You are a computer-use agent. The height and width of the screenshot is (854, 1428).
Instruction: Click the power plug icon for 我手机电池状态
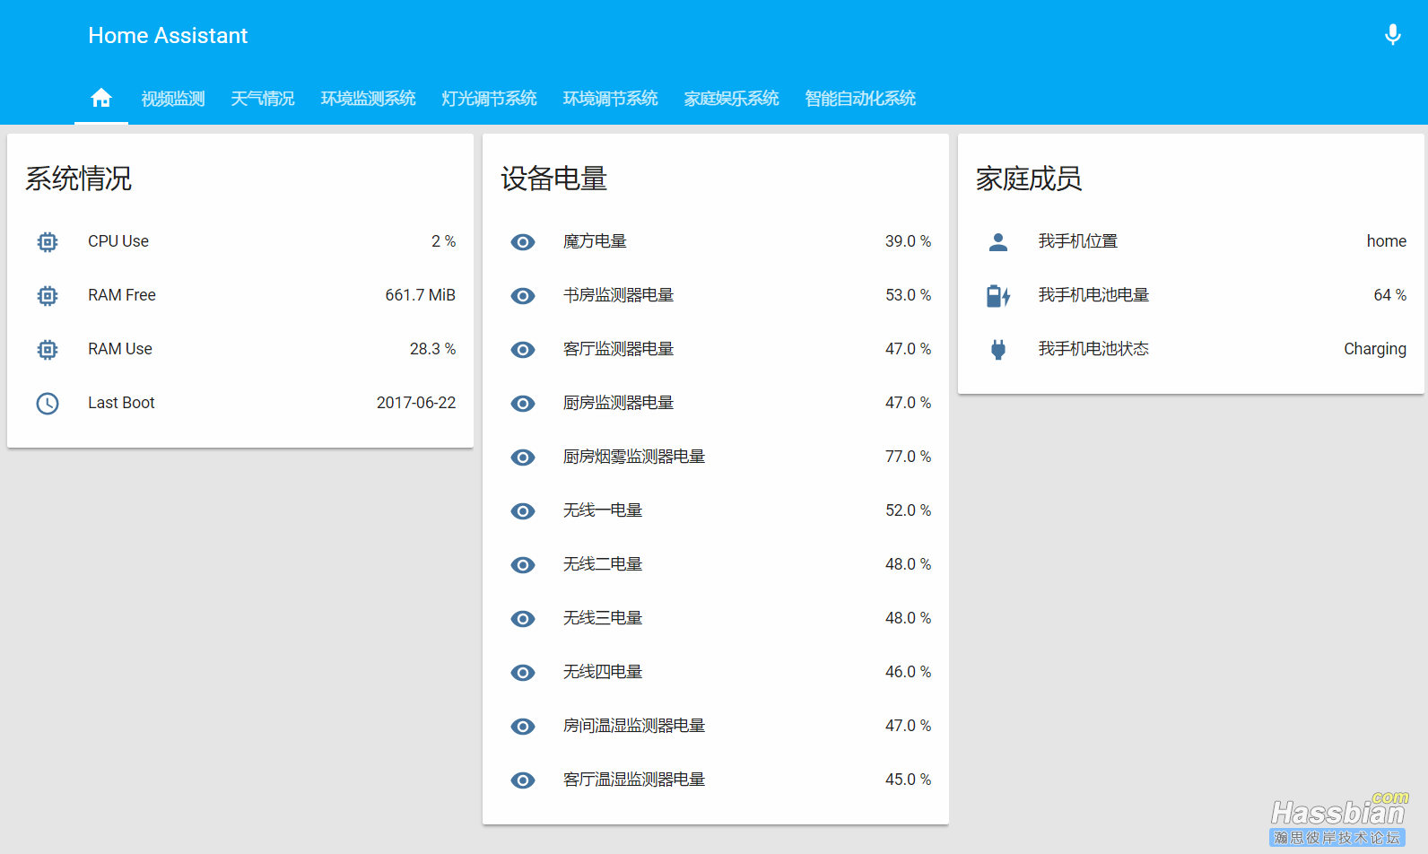coord(998,349)
